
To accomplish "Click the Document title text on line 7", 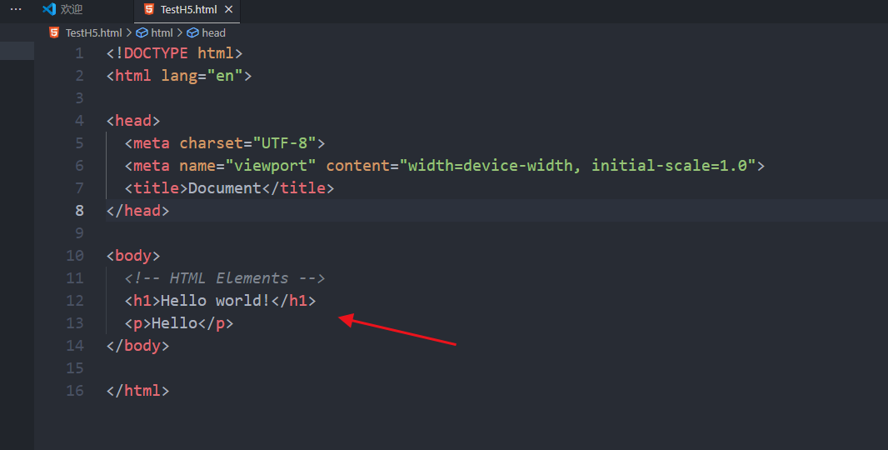I will [x=224, y=188].
